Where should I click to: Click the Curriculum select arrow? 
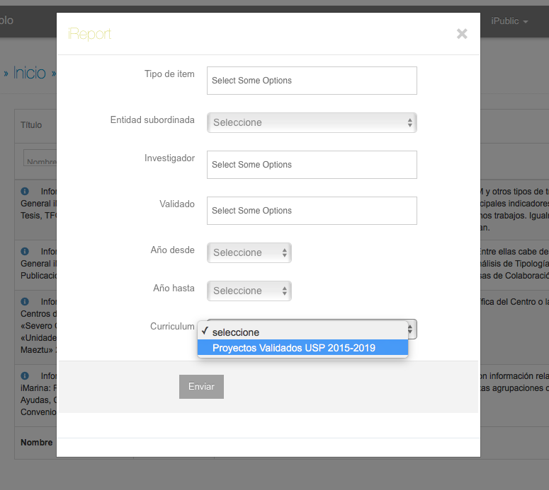pos(412,329)
